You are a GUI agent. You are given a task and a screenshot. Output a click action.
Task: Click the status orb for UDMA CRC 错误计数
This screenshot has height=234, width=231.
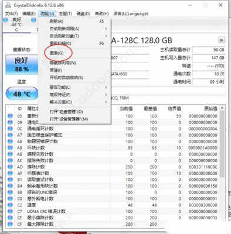pos(10,211)
